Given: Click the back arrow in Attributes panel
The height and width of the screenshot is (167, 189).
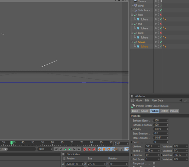Looking at the screenshot, I should click(x=181, y=100).
